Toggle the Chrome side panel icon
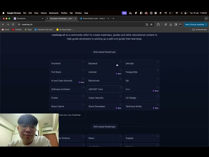 [176, 25]
